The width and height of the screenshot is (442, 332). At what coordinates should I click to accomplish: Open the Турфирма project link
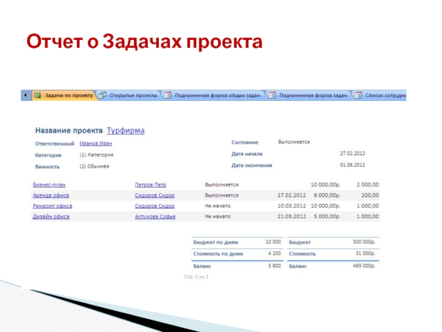point(125,131)
